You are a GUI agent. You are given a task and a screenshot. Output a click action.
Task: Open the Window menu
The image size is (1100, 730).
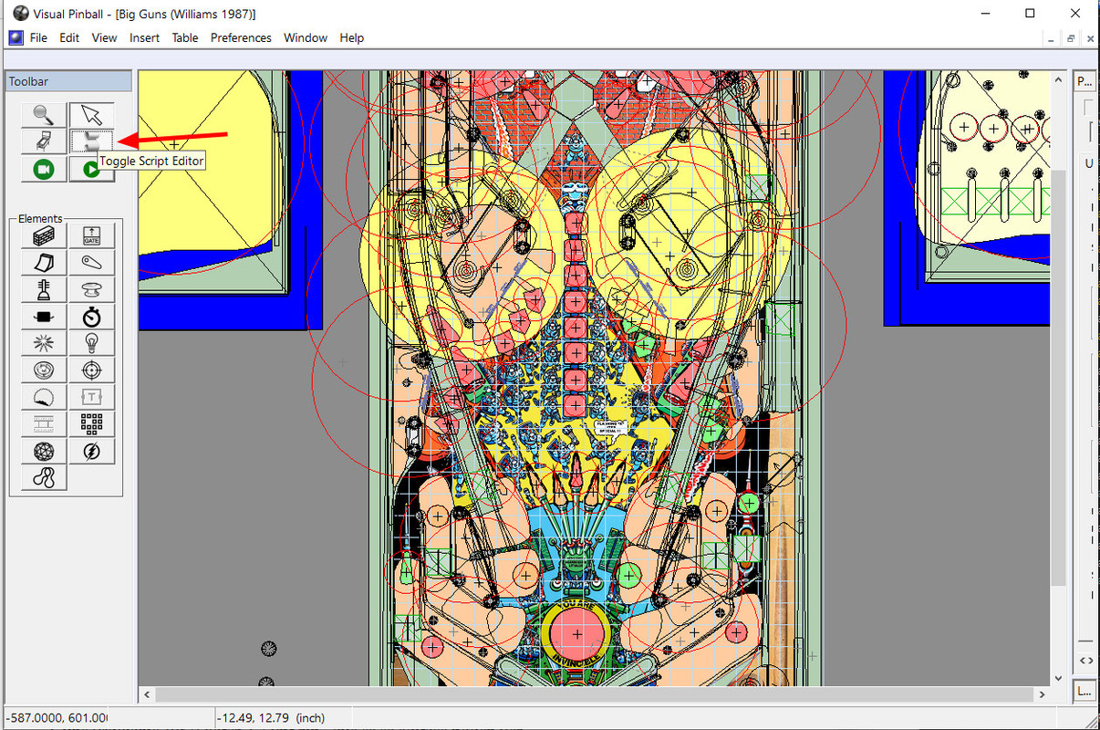click(306, 37)
